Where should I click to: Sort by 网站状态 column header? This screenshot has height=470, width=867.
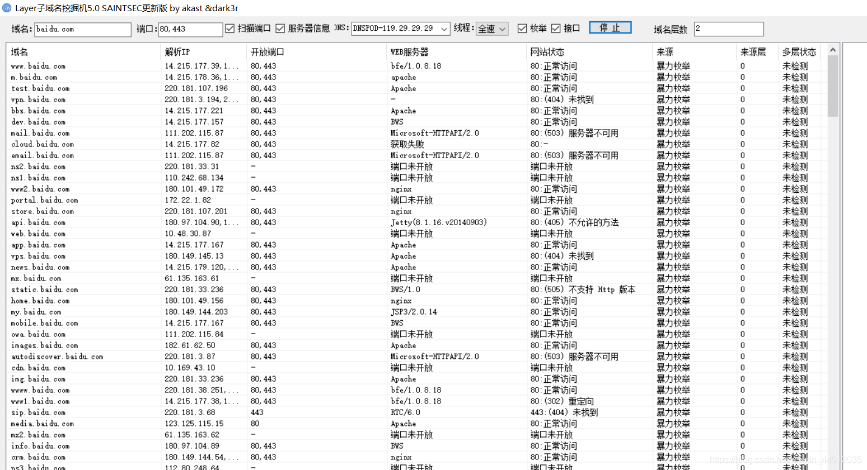tap(590, 52)
